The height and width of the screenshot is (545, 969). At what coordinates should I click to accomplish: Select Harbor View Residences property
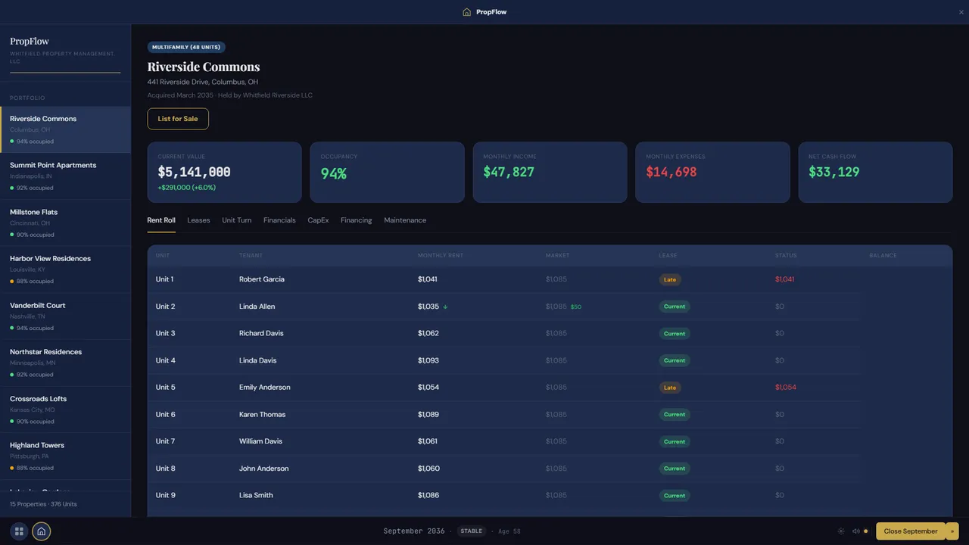pyautogui.click(x=66, y=269)
